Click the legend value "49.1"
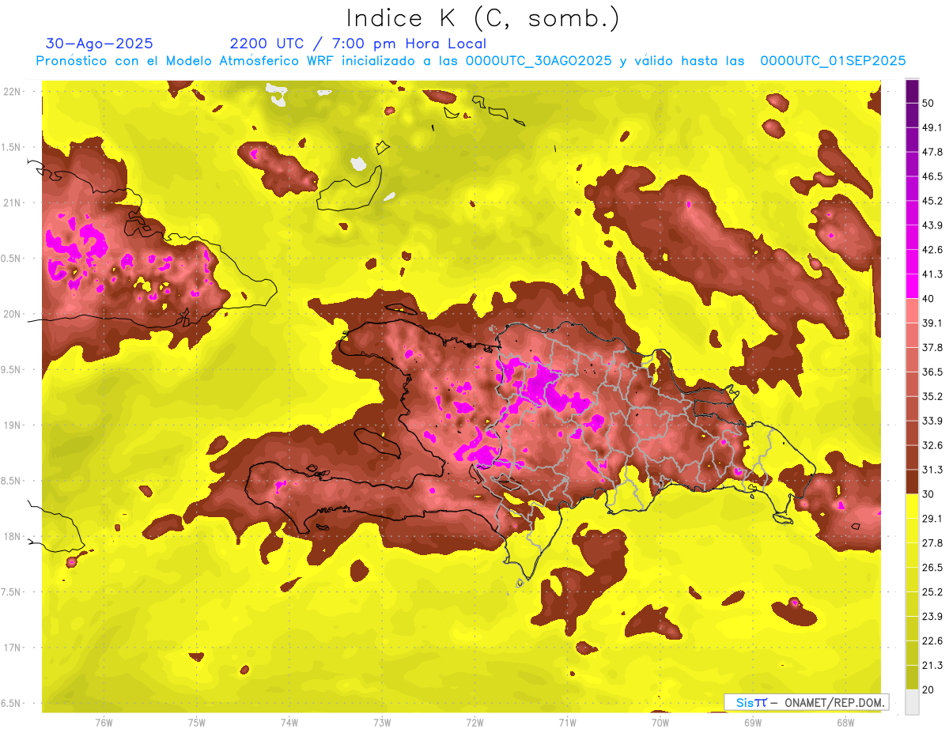The image size is (949, 733). click(932, 127)
